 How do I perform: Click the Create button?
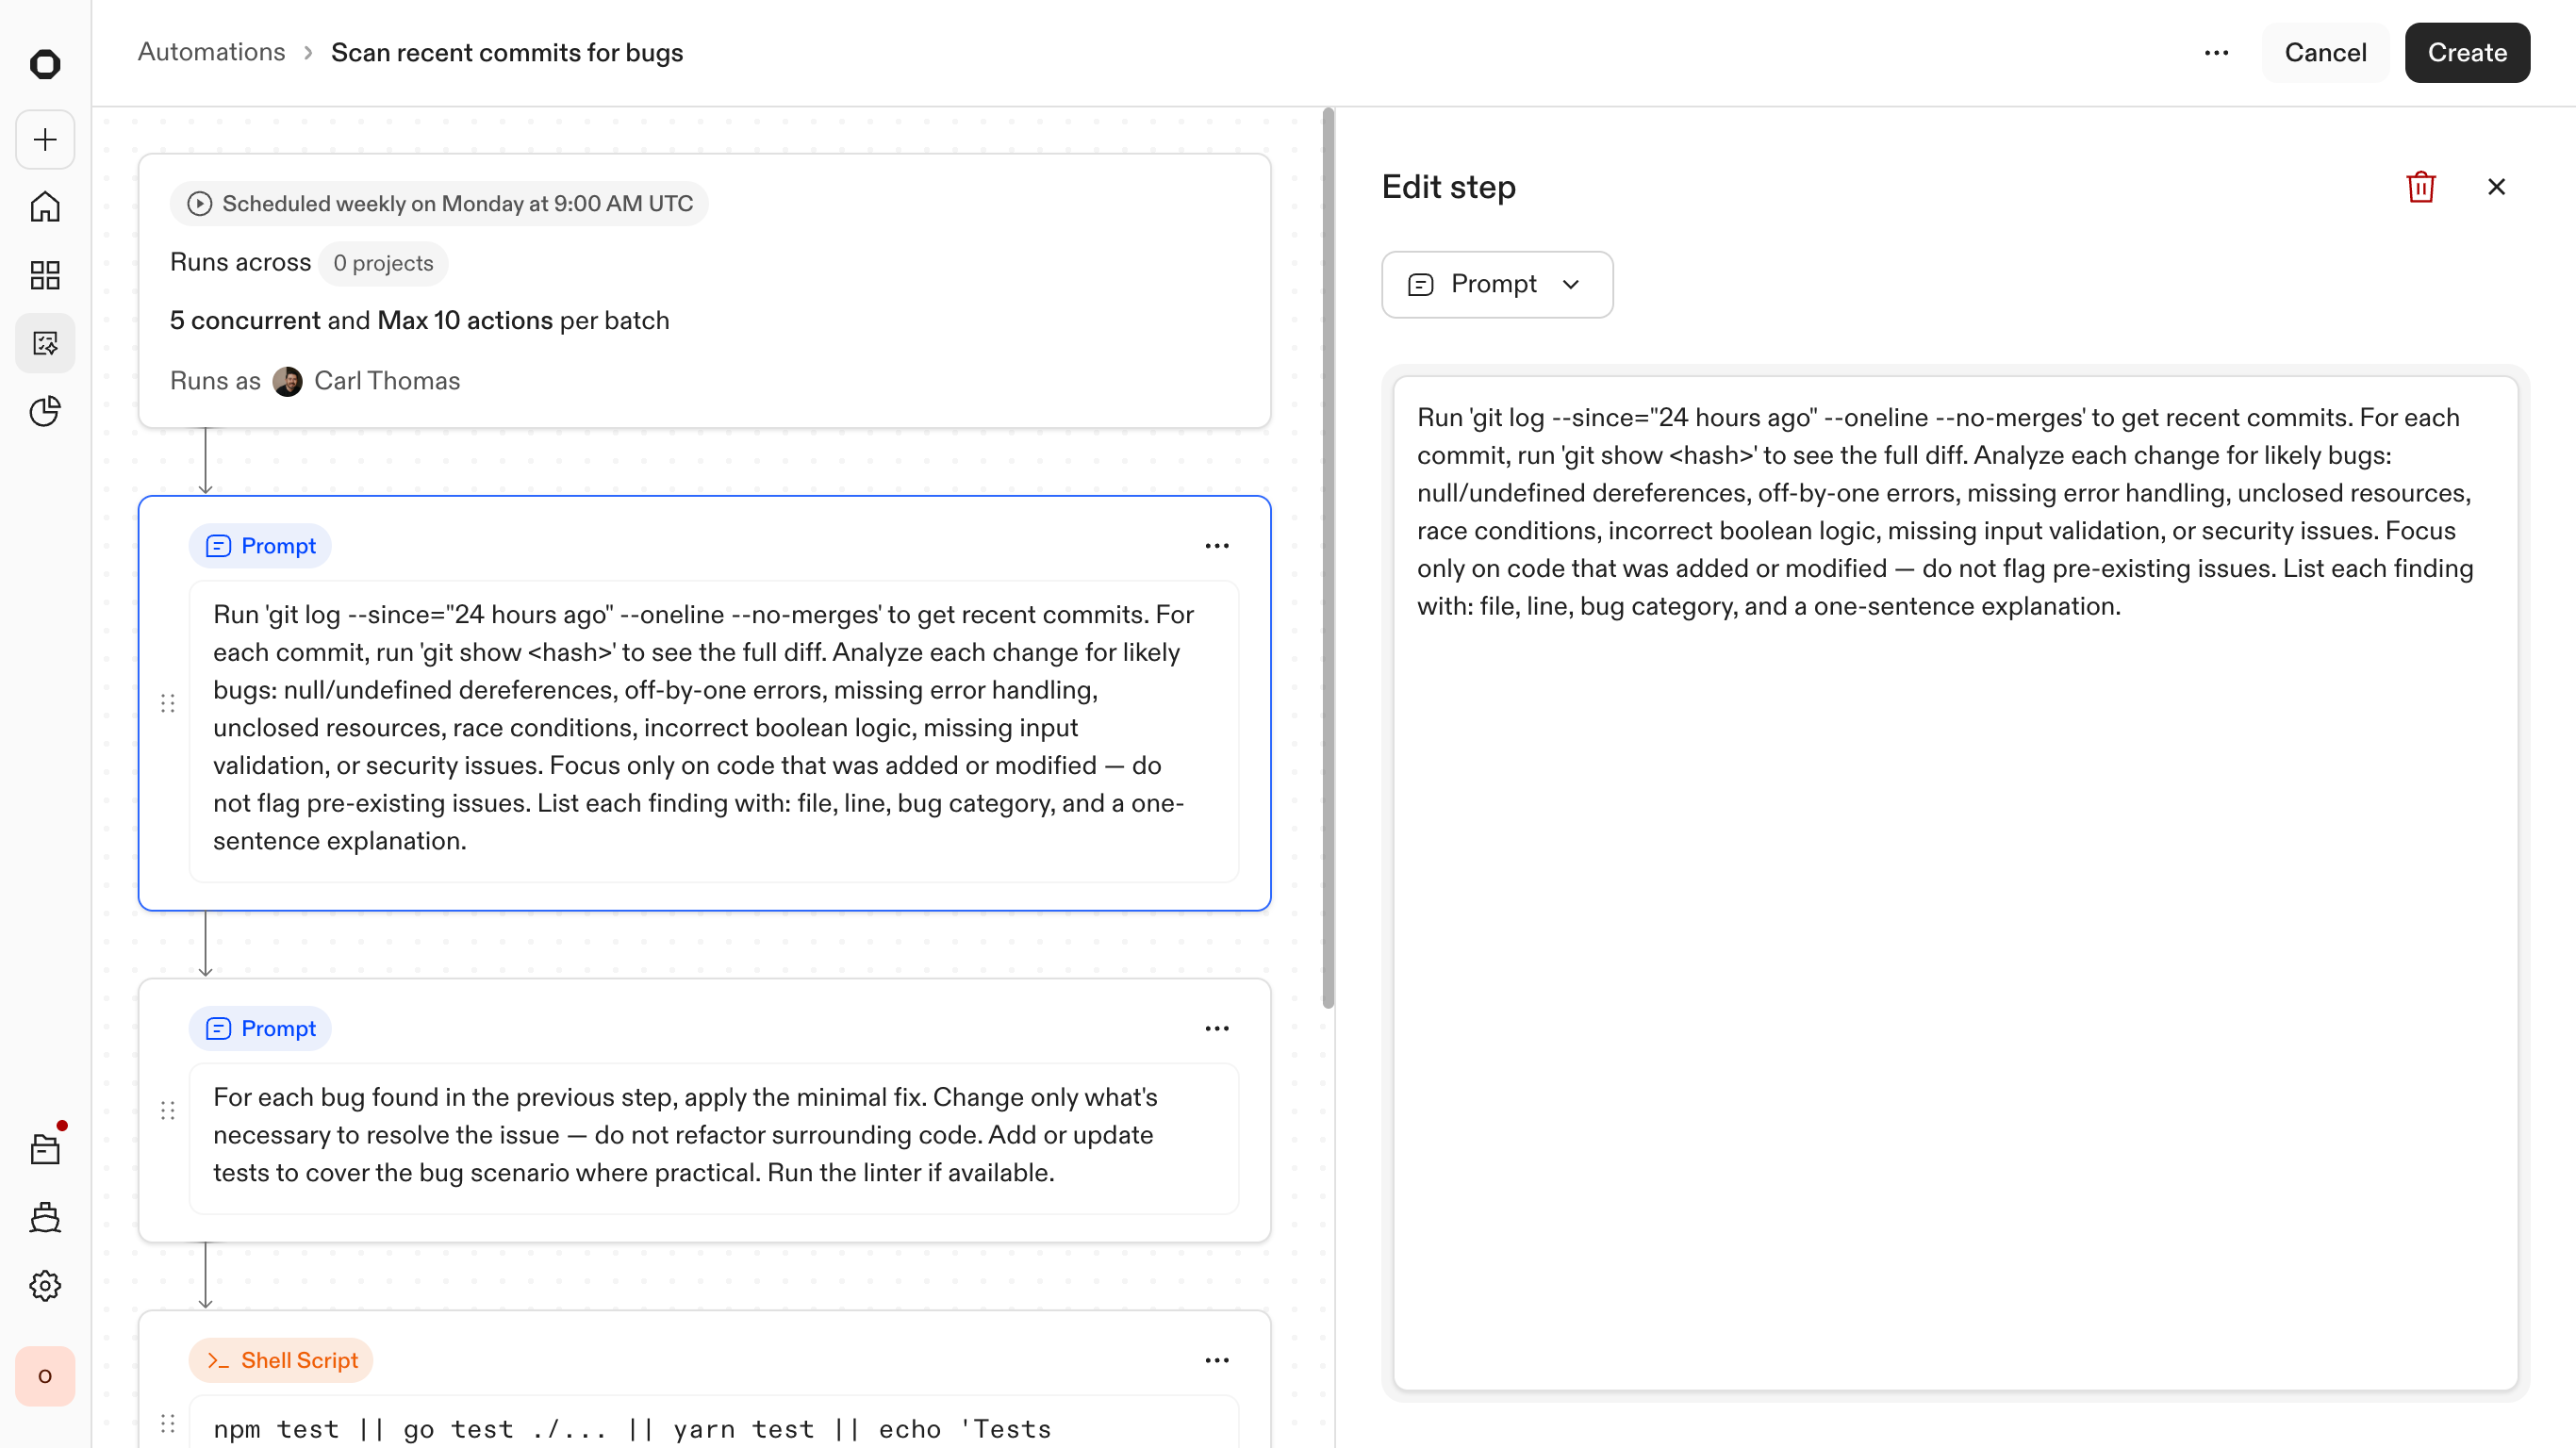click(x=2466, y=53)
